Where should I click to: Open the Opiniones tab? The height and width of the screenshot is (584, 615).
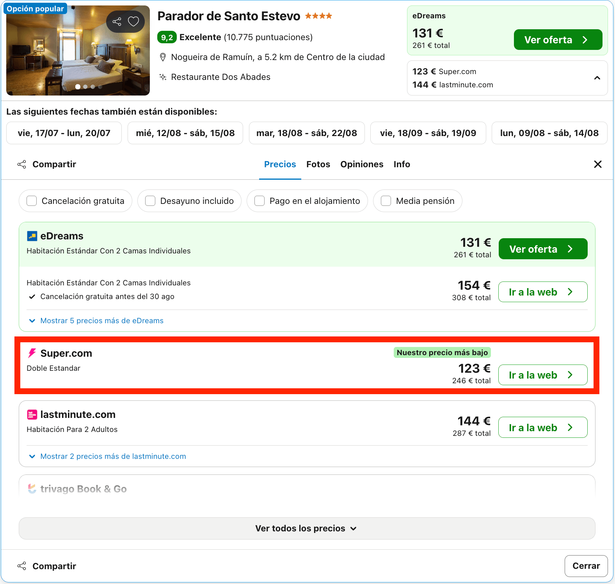(x=362, y=164)
